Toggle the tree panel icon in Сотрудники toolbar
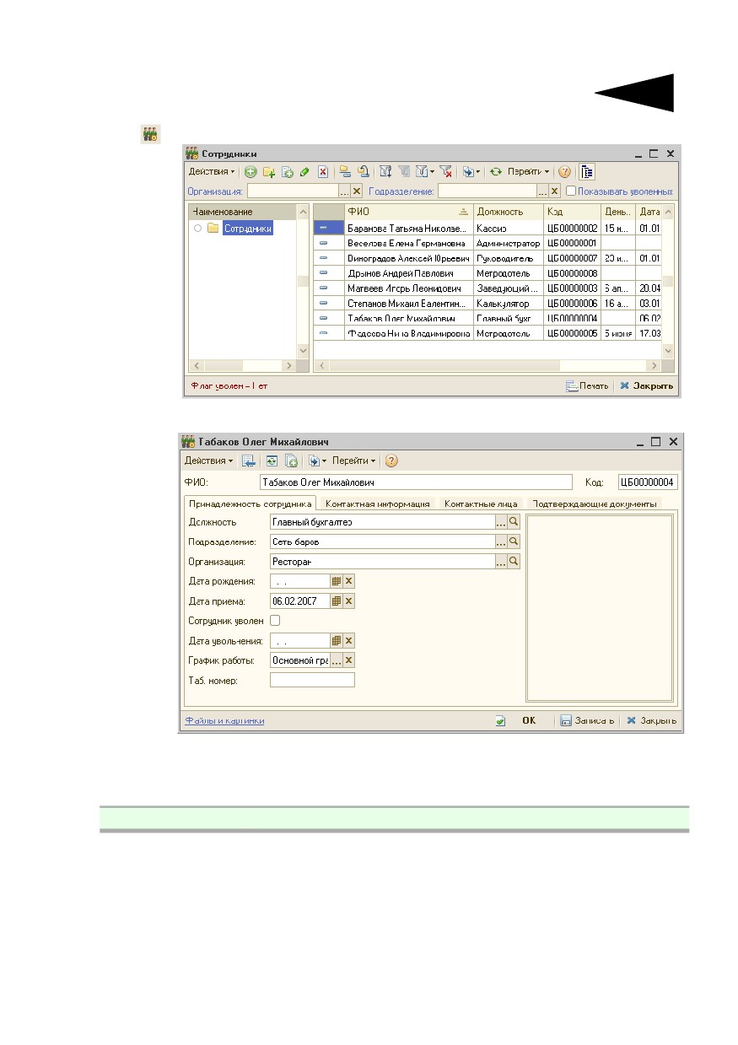 (587, 171)
